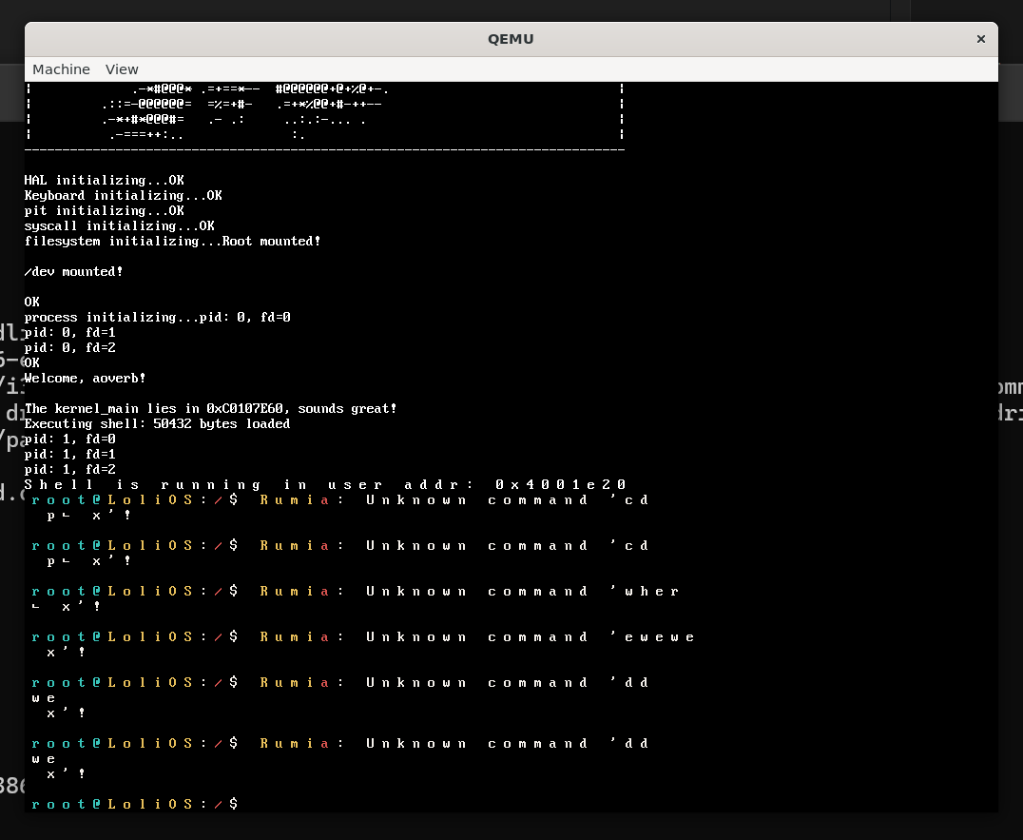The image size is (1023, 840).
Task: Click the Unknown command 'ewewe error line
Action: (475, 636)
